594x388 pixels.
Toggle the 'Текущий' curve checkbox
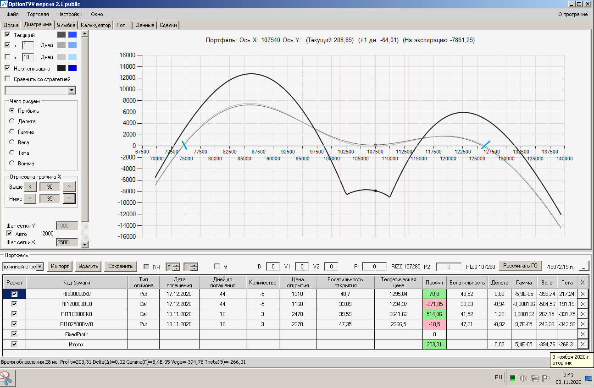pyautogui.click(x=7, y=35)
